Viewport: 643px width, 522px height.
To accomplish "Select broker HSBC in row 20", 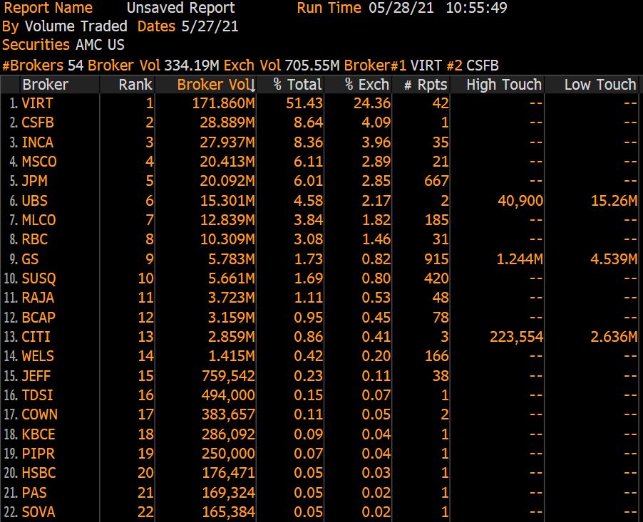I will (x=38, y=472).
